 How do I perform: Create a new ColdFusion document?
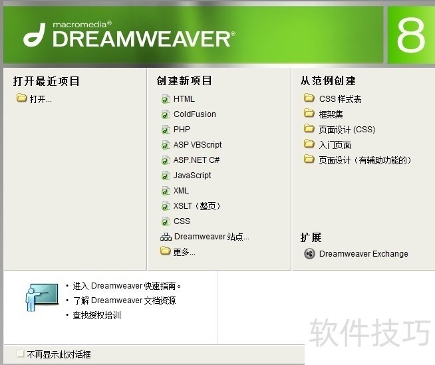pyautogui.click(x=194, y=114)
